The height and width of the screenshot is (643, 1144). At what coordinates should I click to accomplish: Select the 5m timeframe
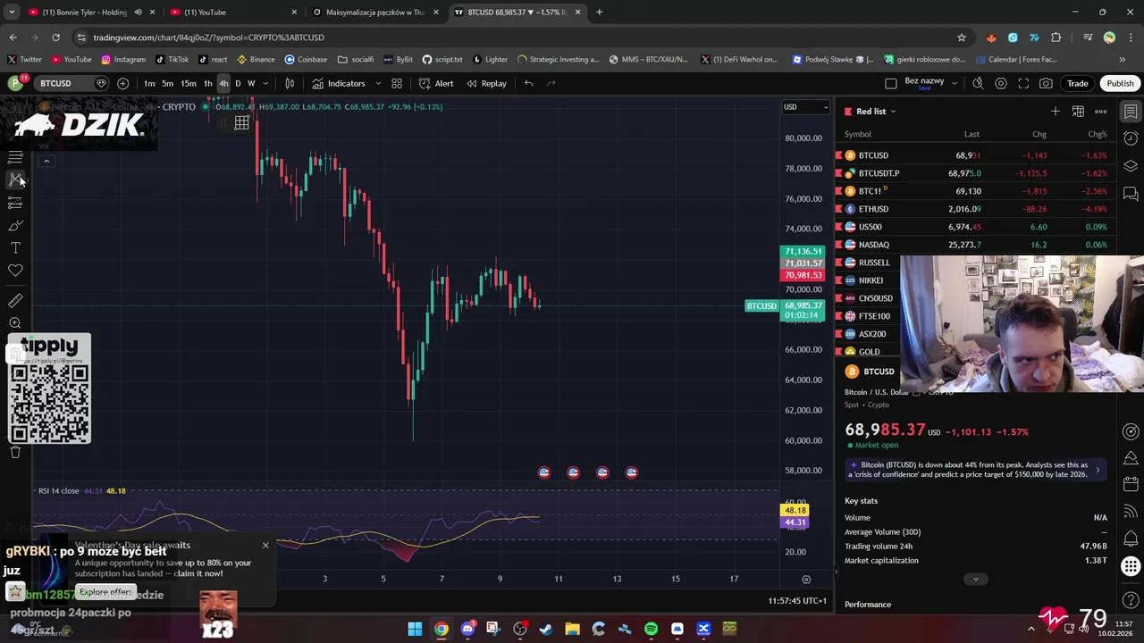pos(167,83)
